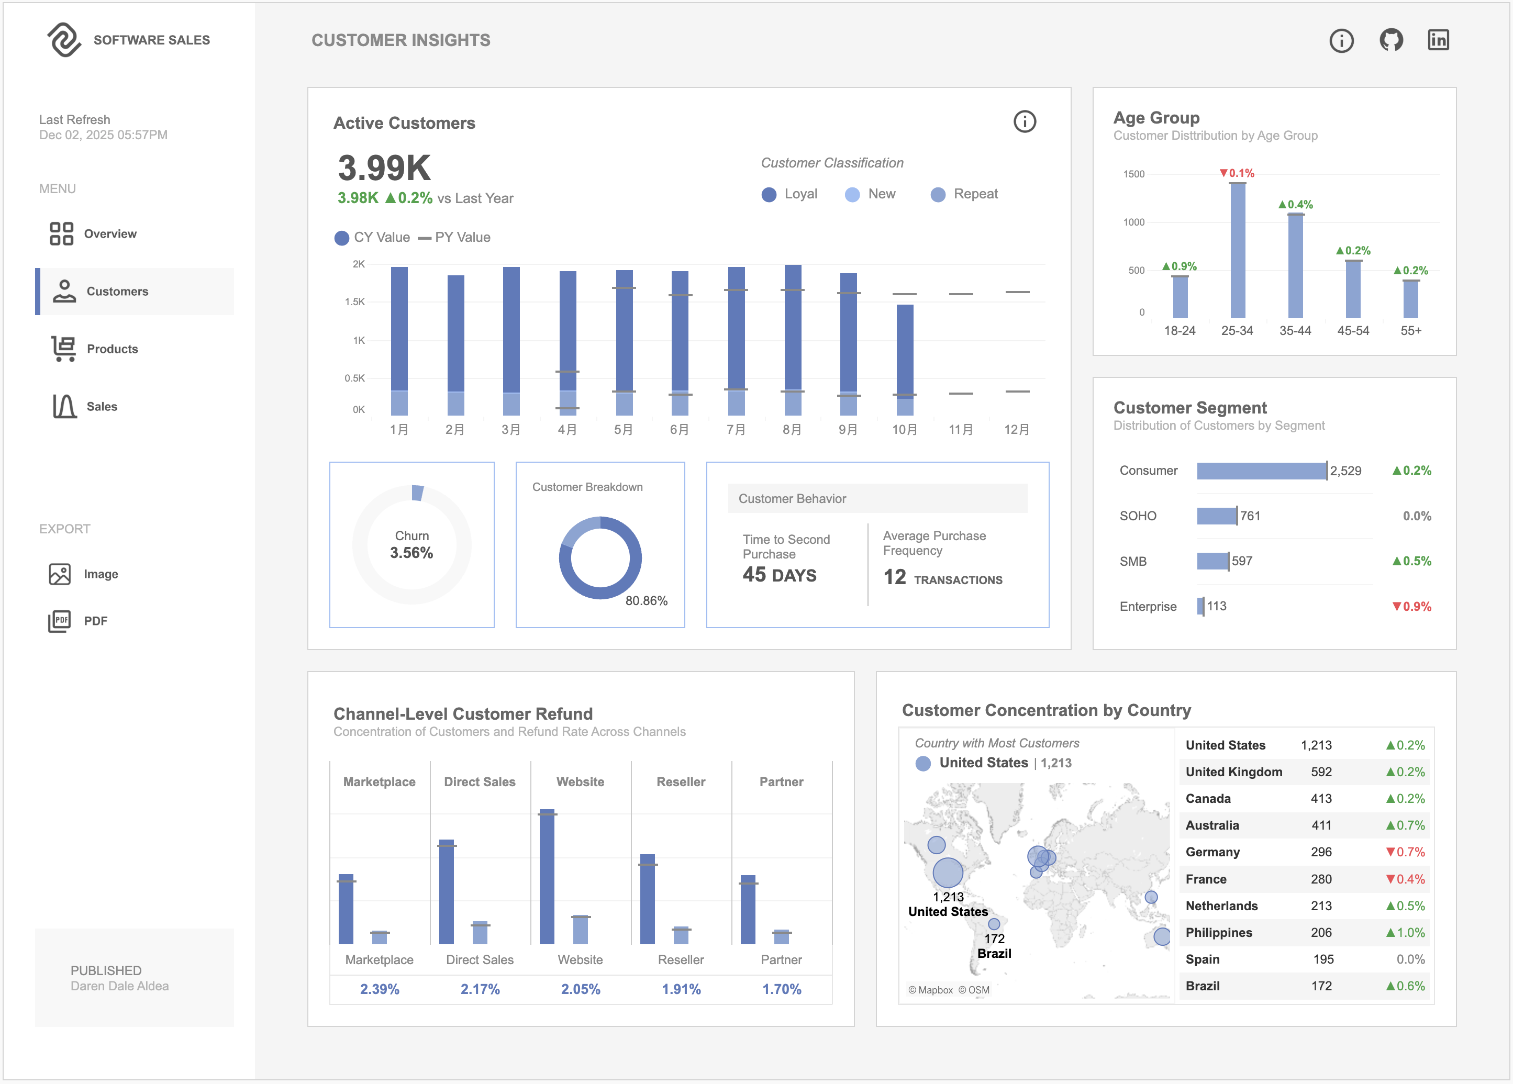Click the Export PDF icon
The width and height of the screenshot is (1513, 1084).
pos(60,621)
